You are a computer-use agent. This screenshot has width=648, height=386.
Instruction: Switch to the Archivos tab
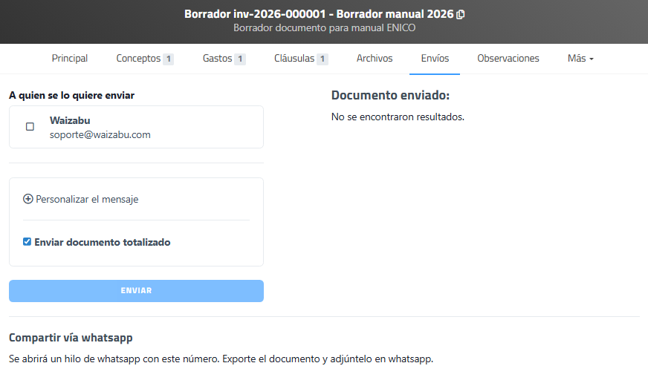pos(375,59)
